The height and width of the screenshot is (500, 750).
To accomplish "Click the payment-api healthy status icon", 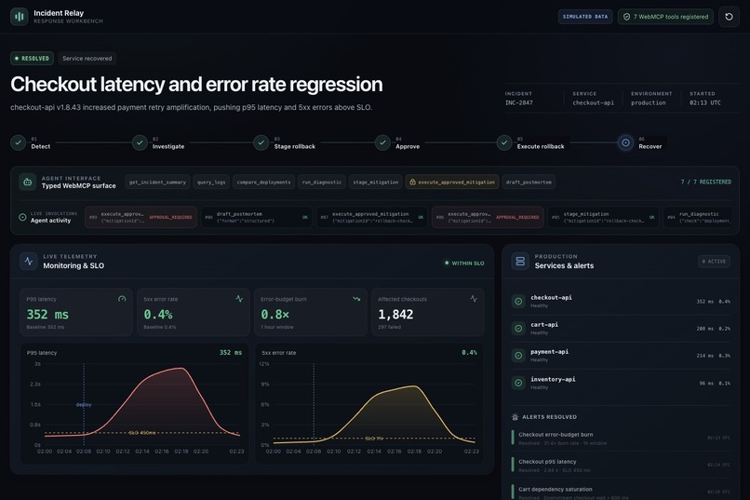I will pyautogui.click(x=518, y=356).
